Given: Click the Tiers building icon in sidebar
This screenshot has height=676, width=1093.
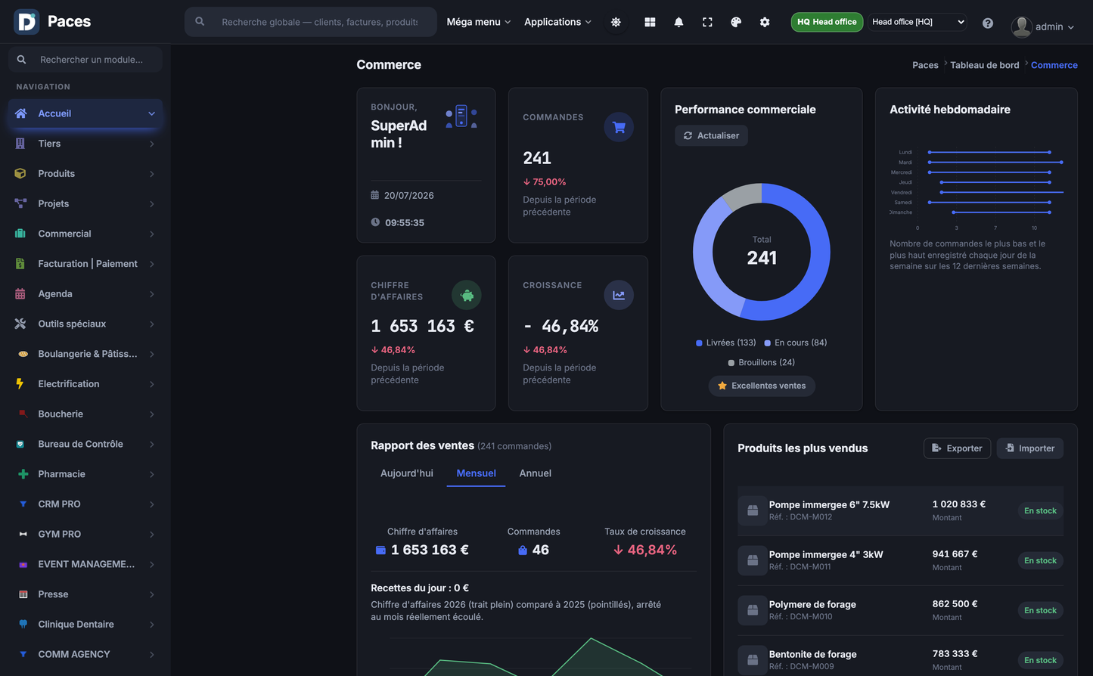Looking at the screenshot, I should click(x=20, y=144).
